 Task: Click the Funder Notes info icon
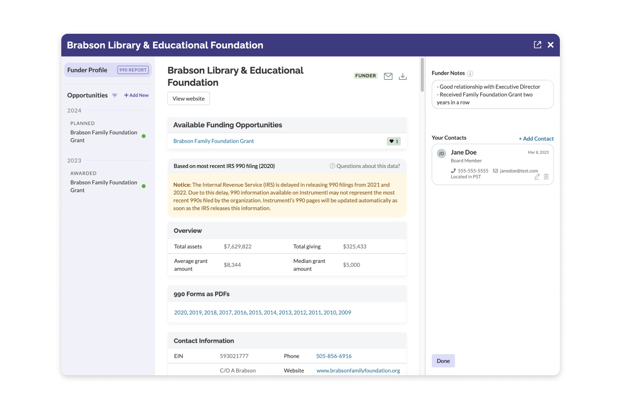(x=470, y=73)
